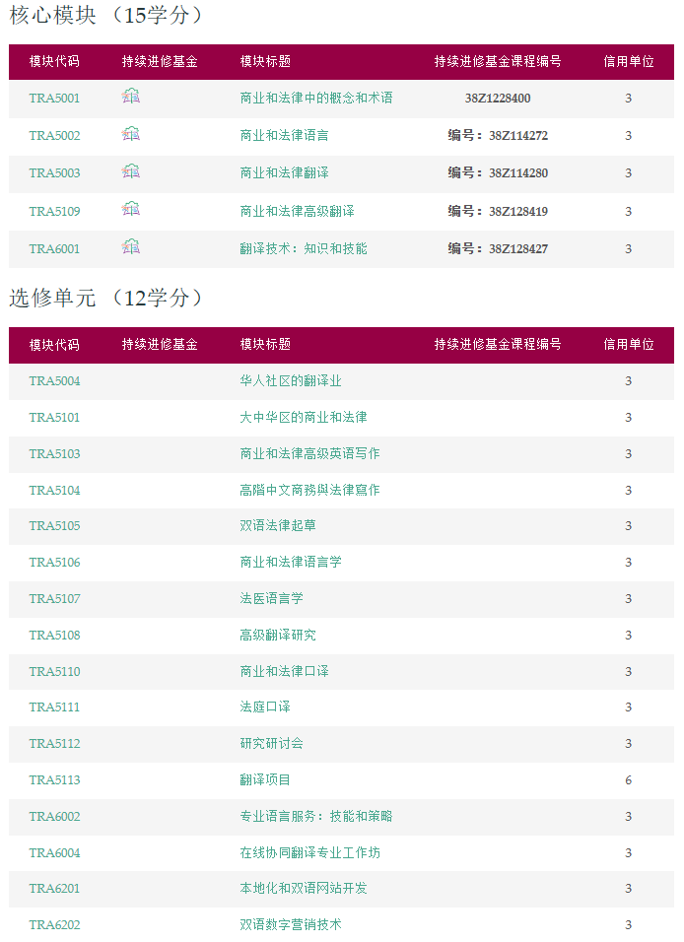Open elective code TRA5104
Viewport: 684px width, 942px height.
pos(54,491)
